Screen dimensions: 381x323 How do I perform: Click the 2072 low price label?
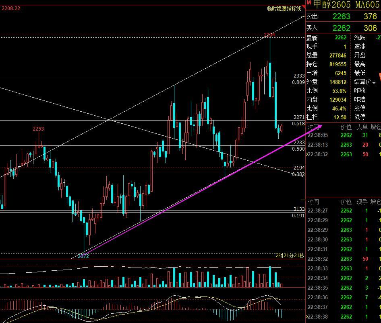click(x=83, y=256)
